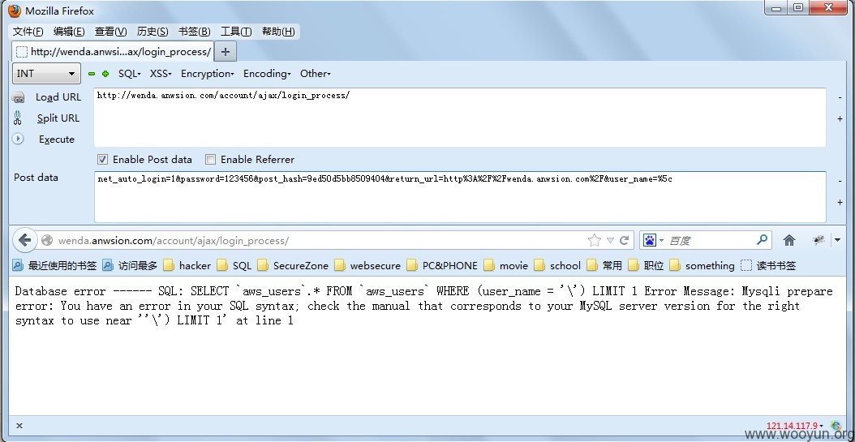Open the school bookmarks folder
Screen dimensions: 855x442
pyautogui.click(x=557, y=265)
